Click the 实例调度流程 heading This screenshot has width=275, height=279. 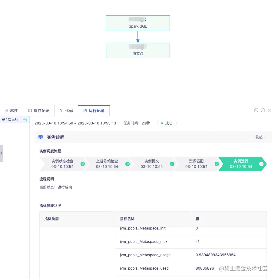point(50,151)
